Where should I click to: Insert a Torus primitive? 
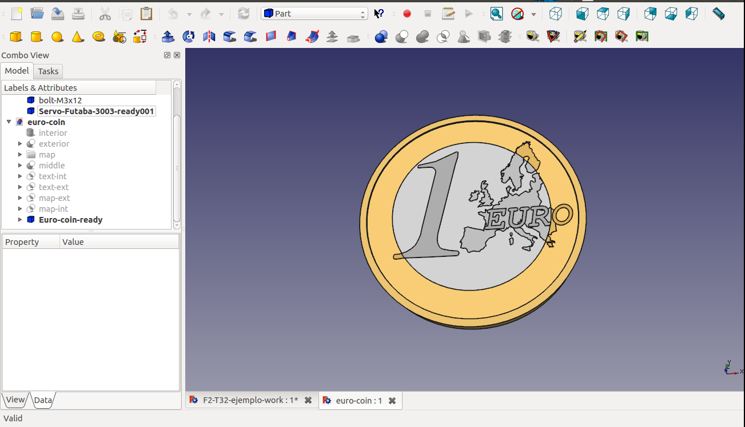click(98, 37)
